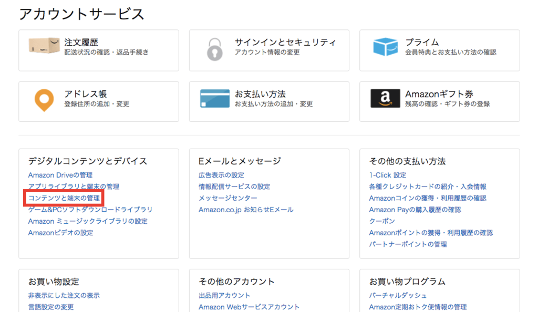Click the blue credit card icon
Viewport: 538px width, 312px height.
[215, 98]
